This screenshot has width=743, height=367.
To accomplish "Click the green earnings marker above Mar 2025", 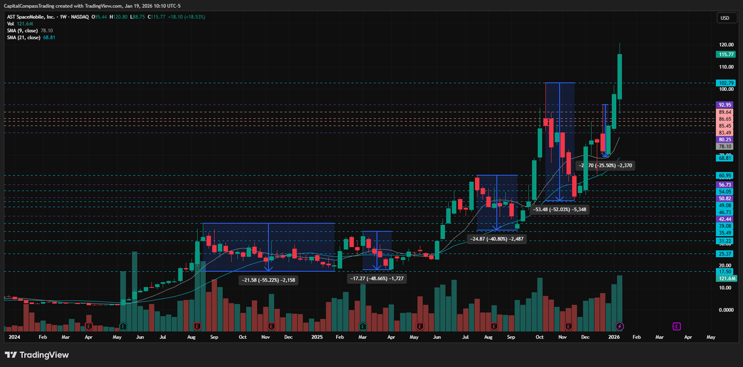I will pos(362,325).
